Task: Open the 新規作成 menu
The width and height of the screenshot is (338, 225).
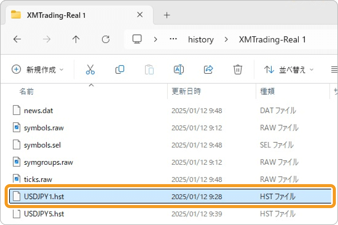Action: click(x=37, y=70)
